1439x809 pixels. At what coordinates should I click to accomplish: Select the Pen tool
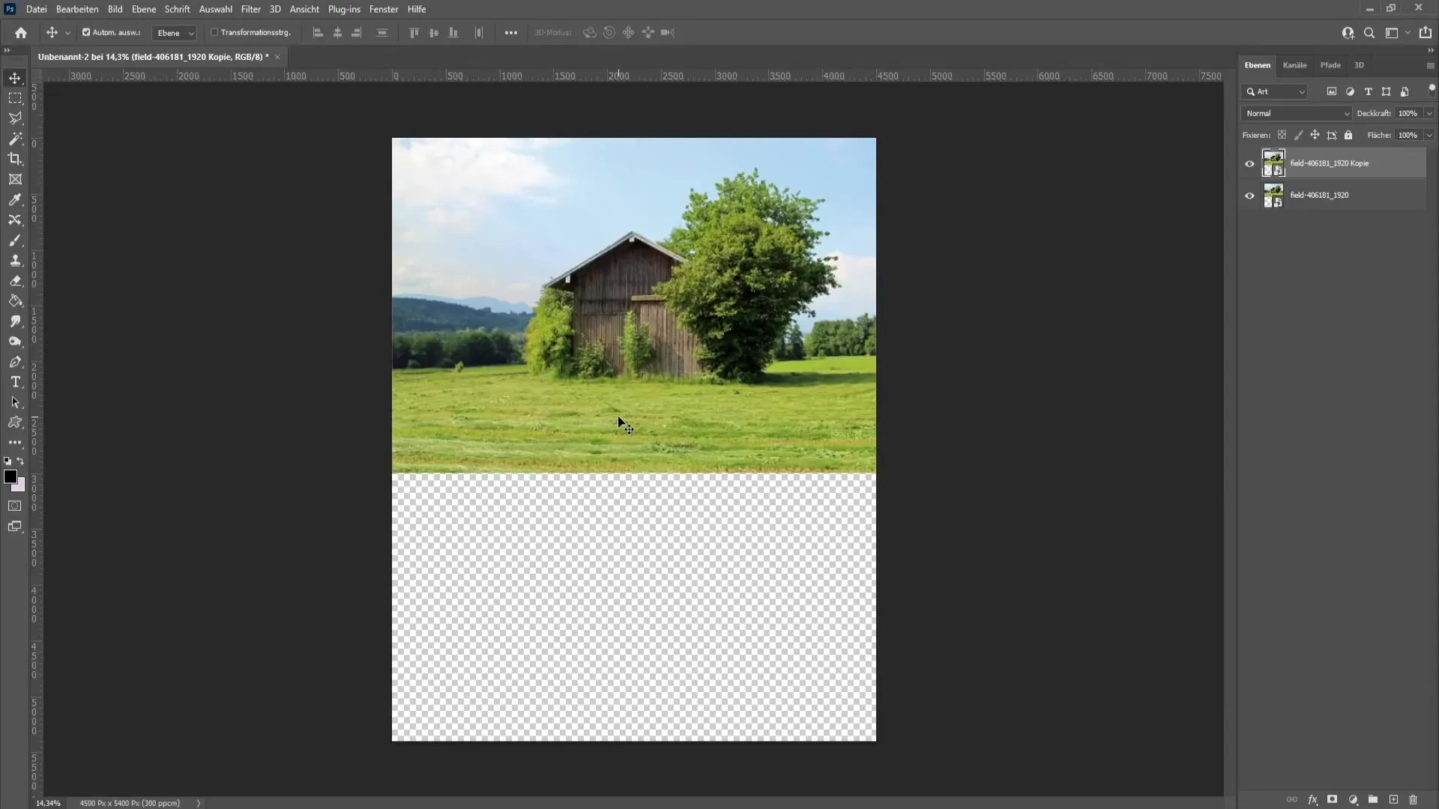[x=15, y=360]
